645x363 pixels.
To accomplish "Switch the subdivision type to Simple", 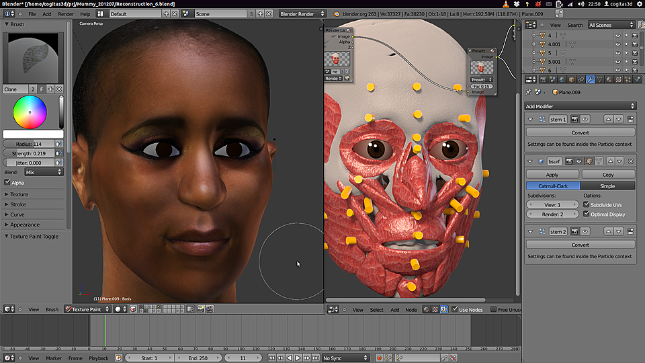I will [607, 186].
